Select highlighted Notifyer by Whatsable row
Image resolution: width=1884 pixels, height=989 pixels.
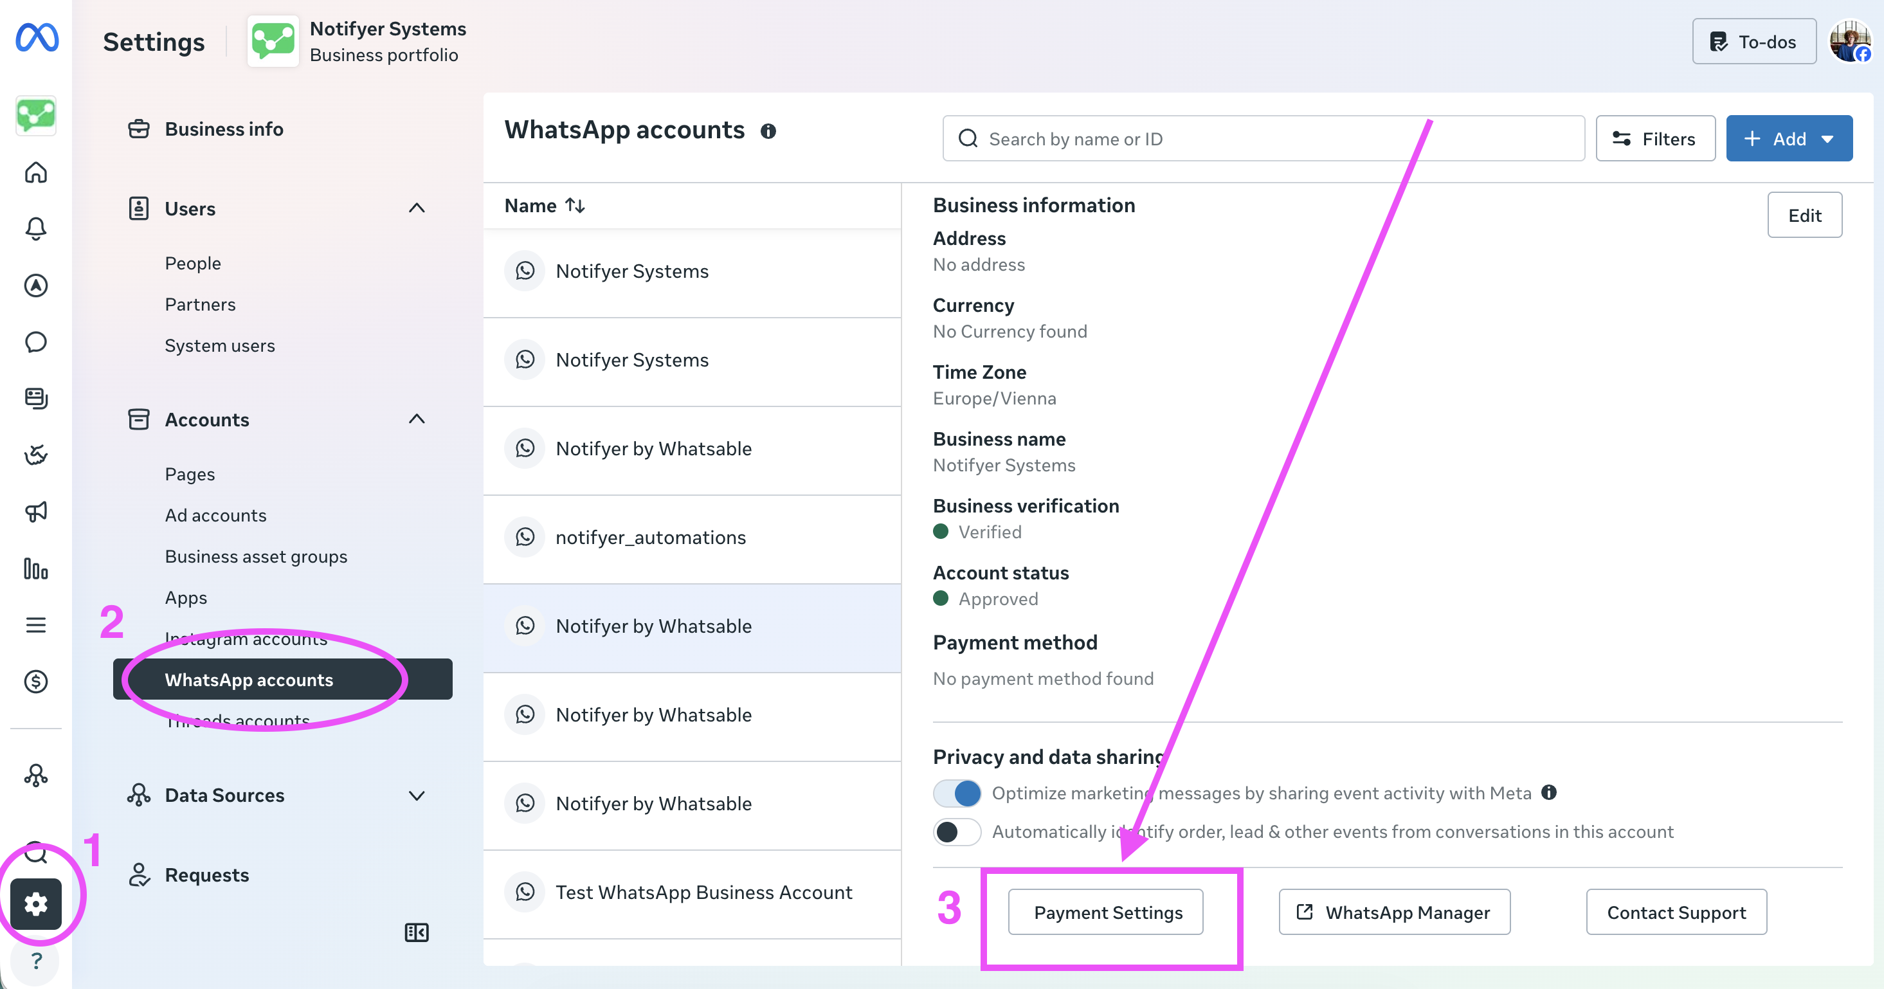pos(692,626)
